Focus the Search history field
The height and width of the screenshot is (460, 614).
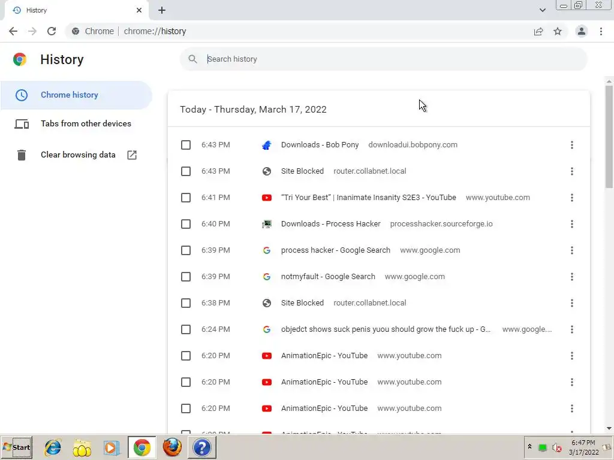coord(383,59)
